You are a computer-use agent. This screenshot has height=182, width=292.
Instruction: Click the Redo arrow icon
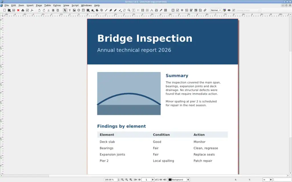tap(44, 10)
